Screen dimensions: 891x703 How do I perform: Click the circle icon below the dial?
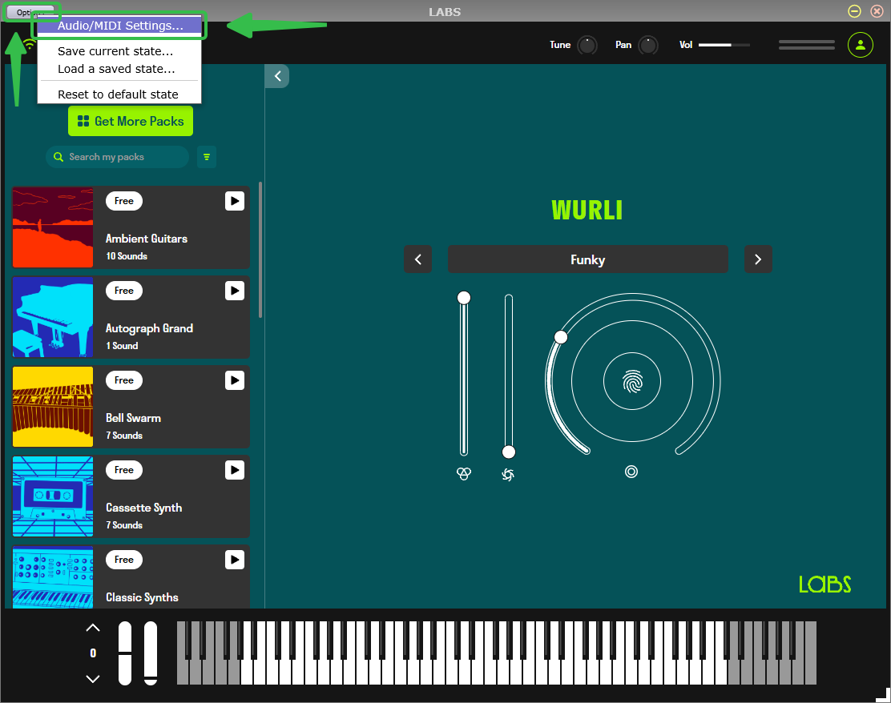tap(631, 472)
